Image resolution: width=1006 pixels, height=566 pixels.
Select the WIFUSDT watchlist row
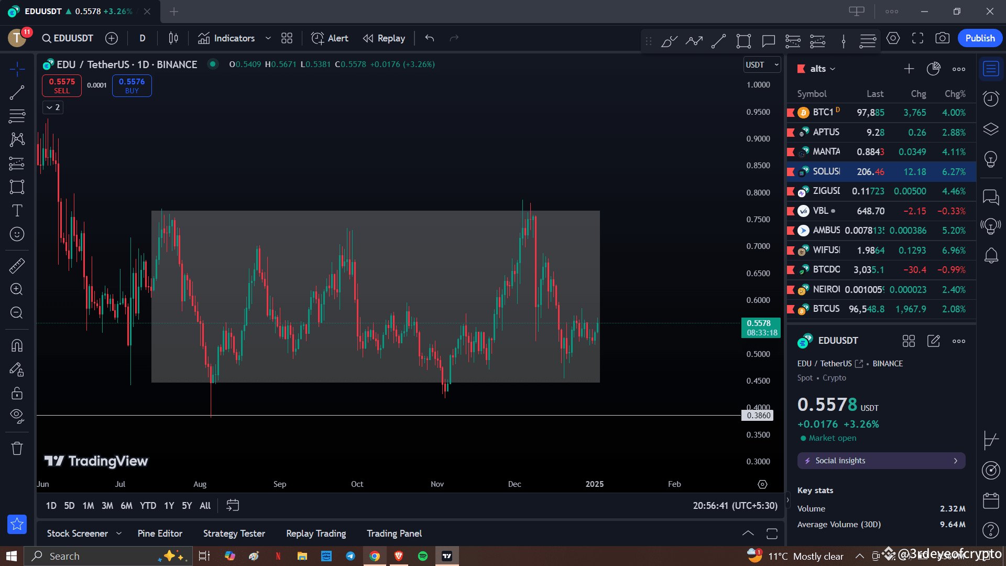click(x=881, y=251)
